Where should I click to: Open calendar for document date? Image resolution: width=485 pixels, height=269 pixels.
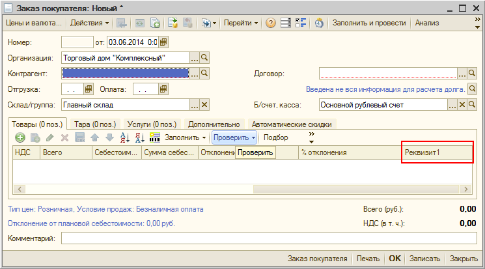click(163, 42)
